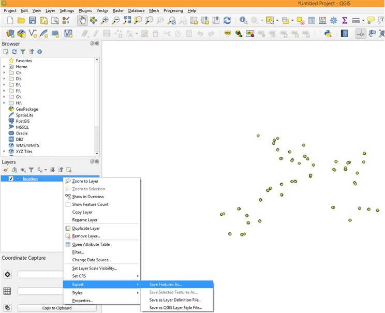385x313 pixels.
Task: Open the Raster menu
Action: [x=118, y=10]
